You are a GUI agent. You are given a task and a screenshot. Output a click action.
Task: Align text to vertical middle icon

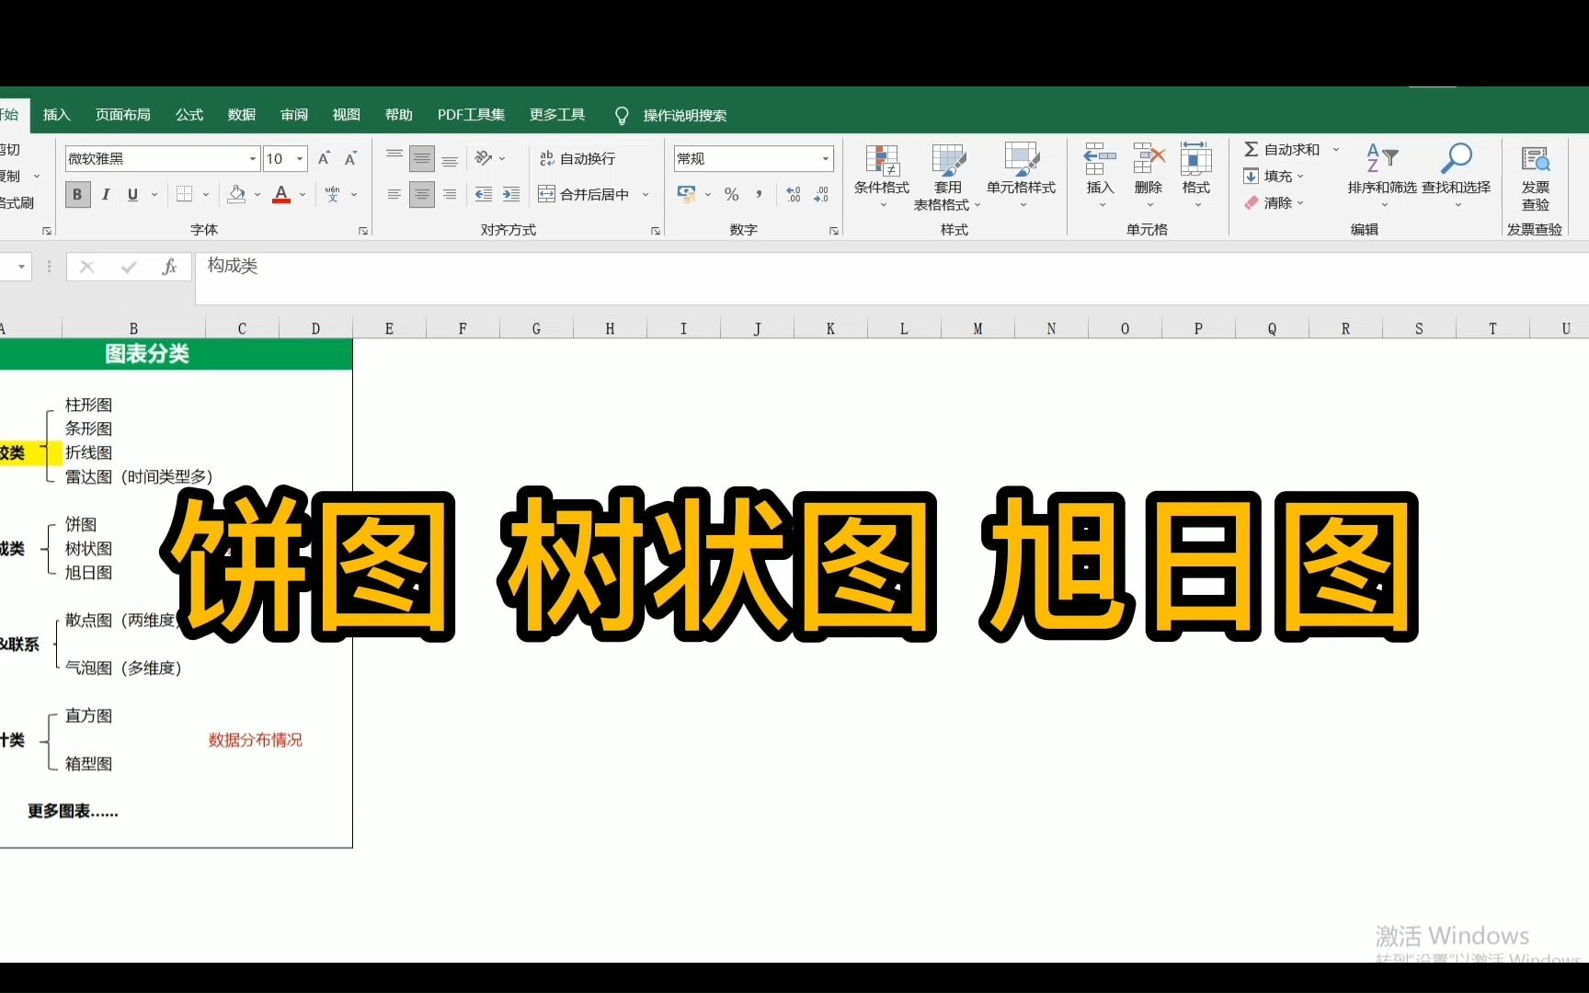click(422, 159)
